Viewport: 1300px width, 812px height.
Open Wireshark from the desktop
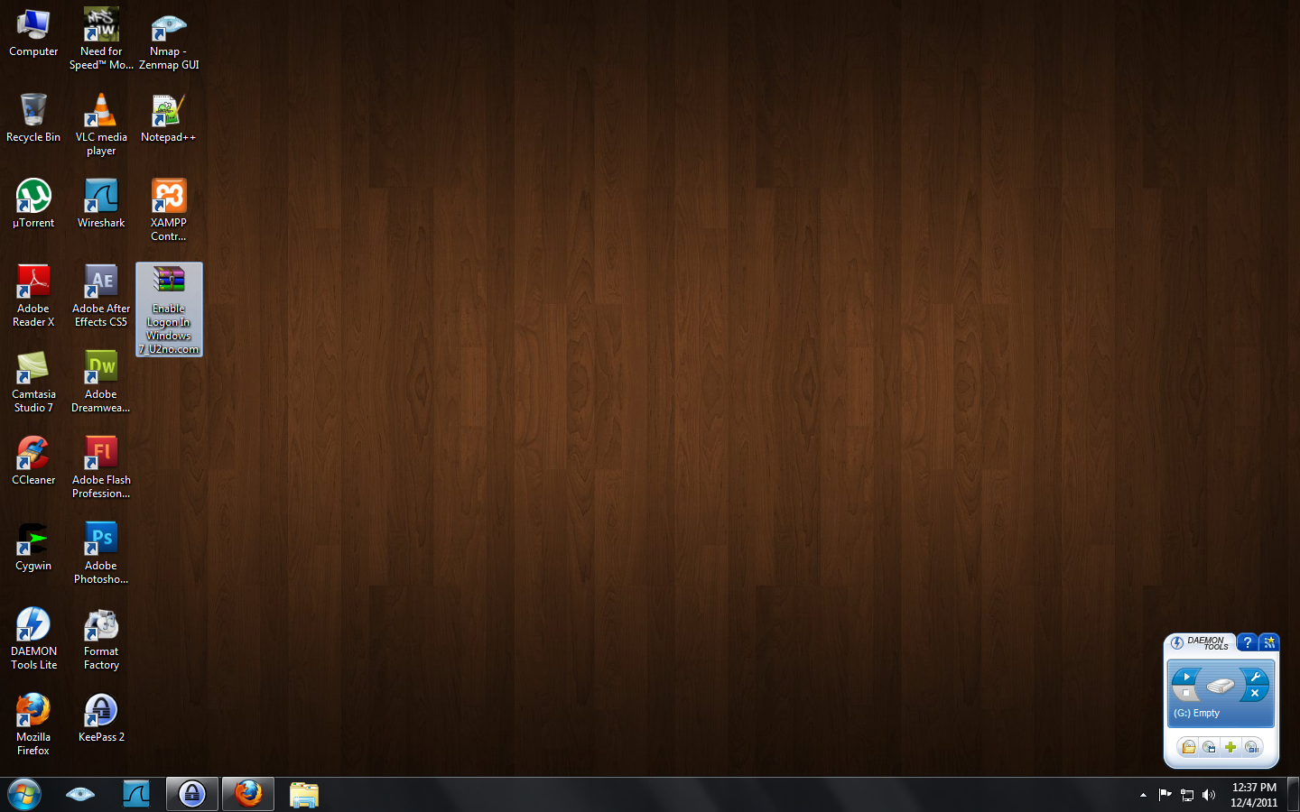(x=100, y=198)
